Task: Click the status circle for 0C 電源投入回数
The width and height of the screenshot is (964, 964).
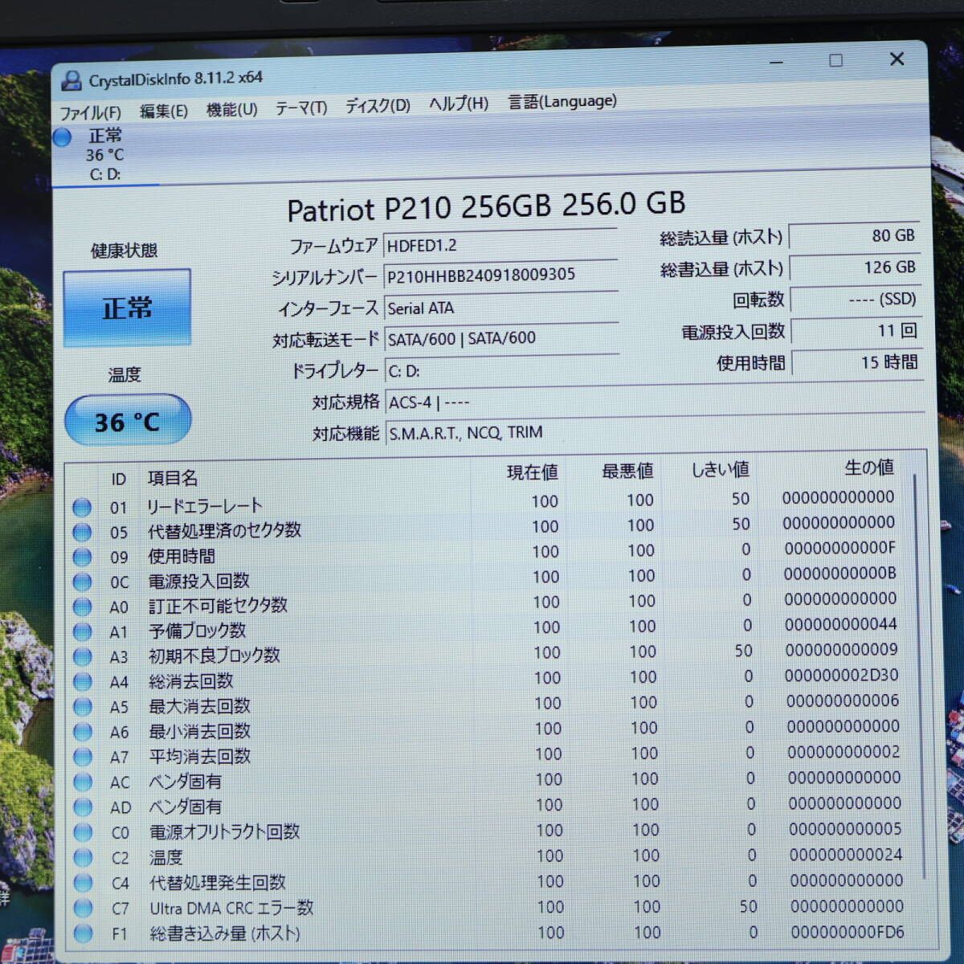Action: (82, 582)
